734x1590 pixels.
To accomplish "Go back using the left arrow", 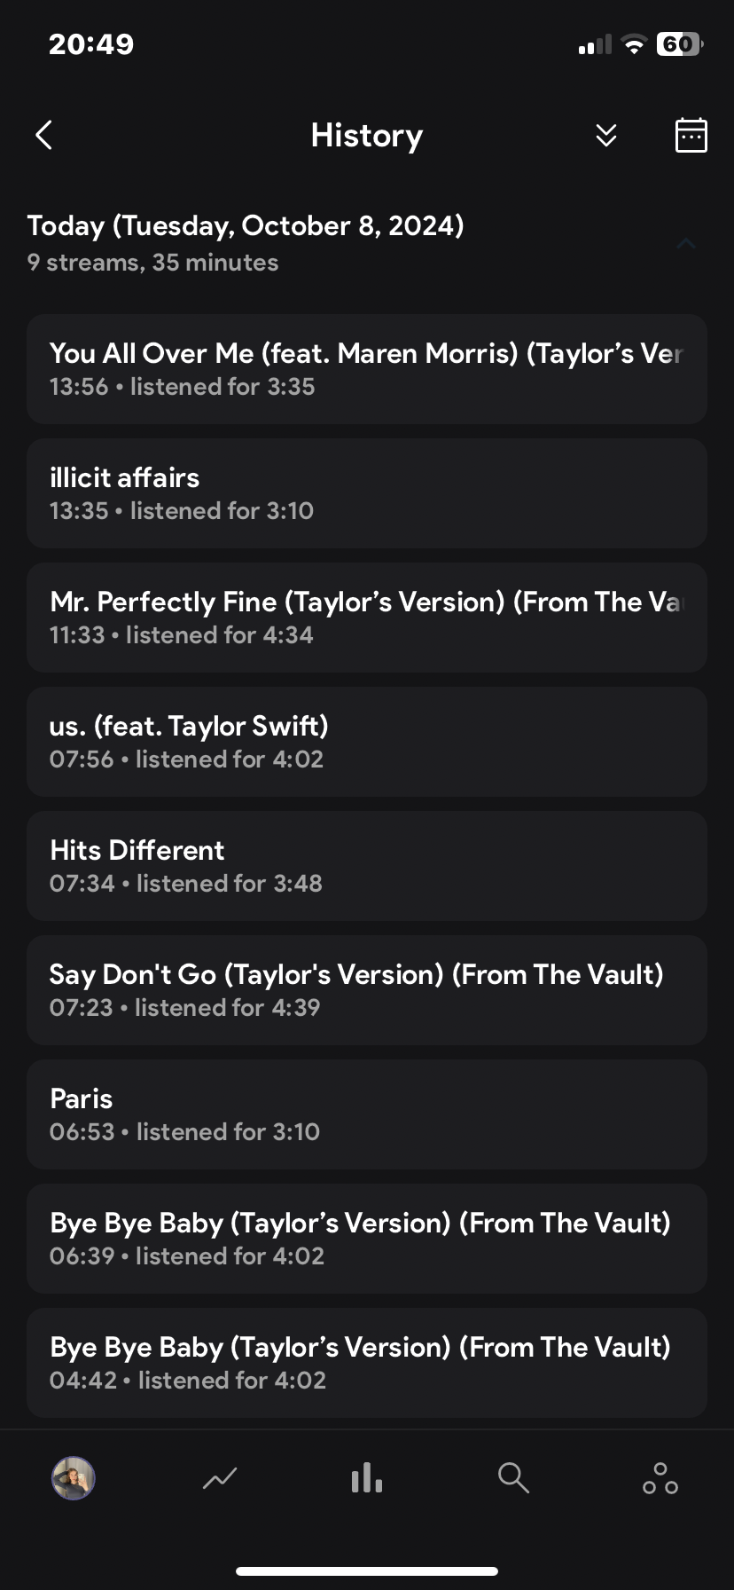I will pyautogui.click(x=44, y=136).
